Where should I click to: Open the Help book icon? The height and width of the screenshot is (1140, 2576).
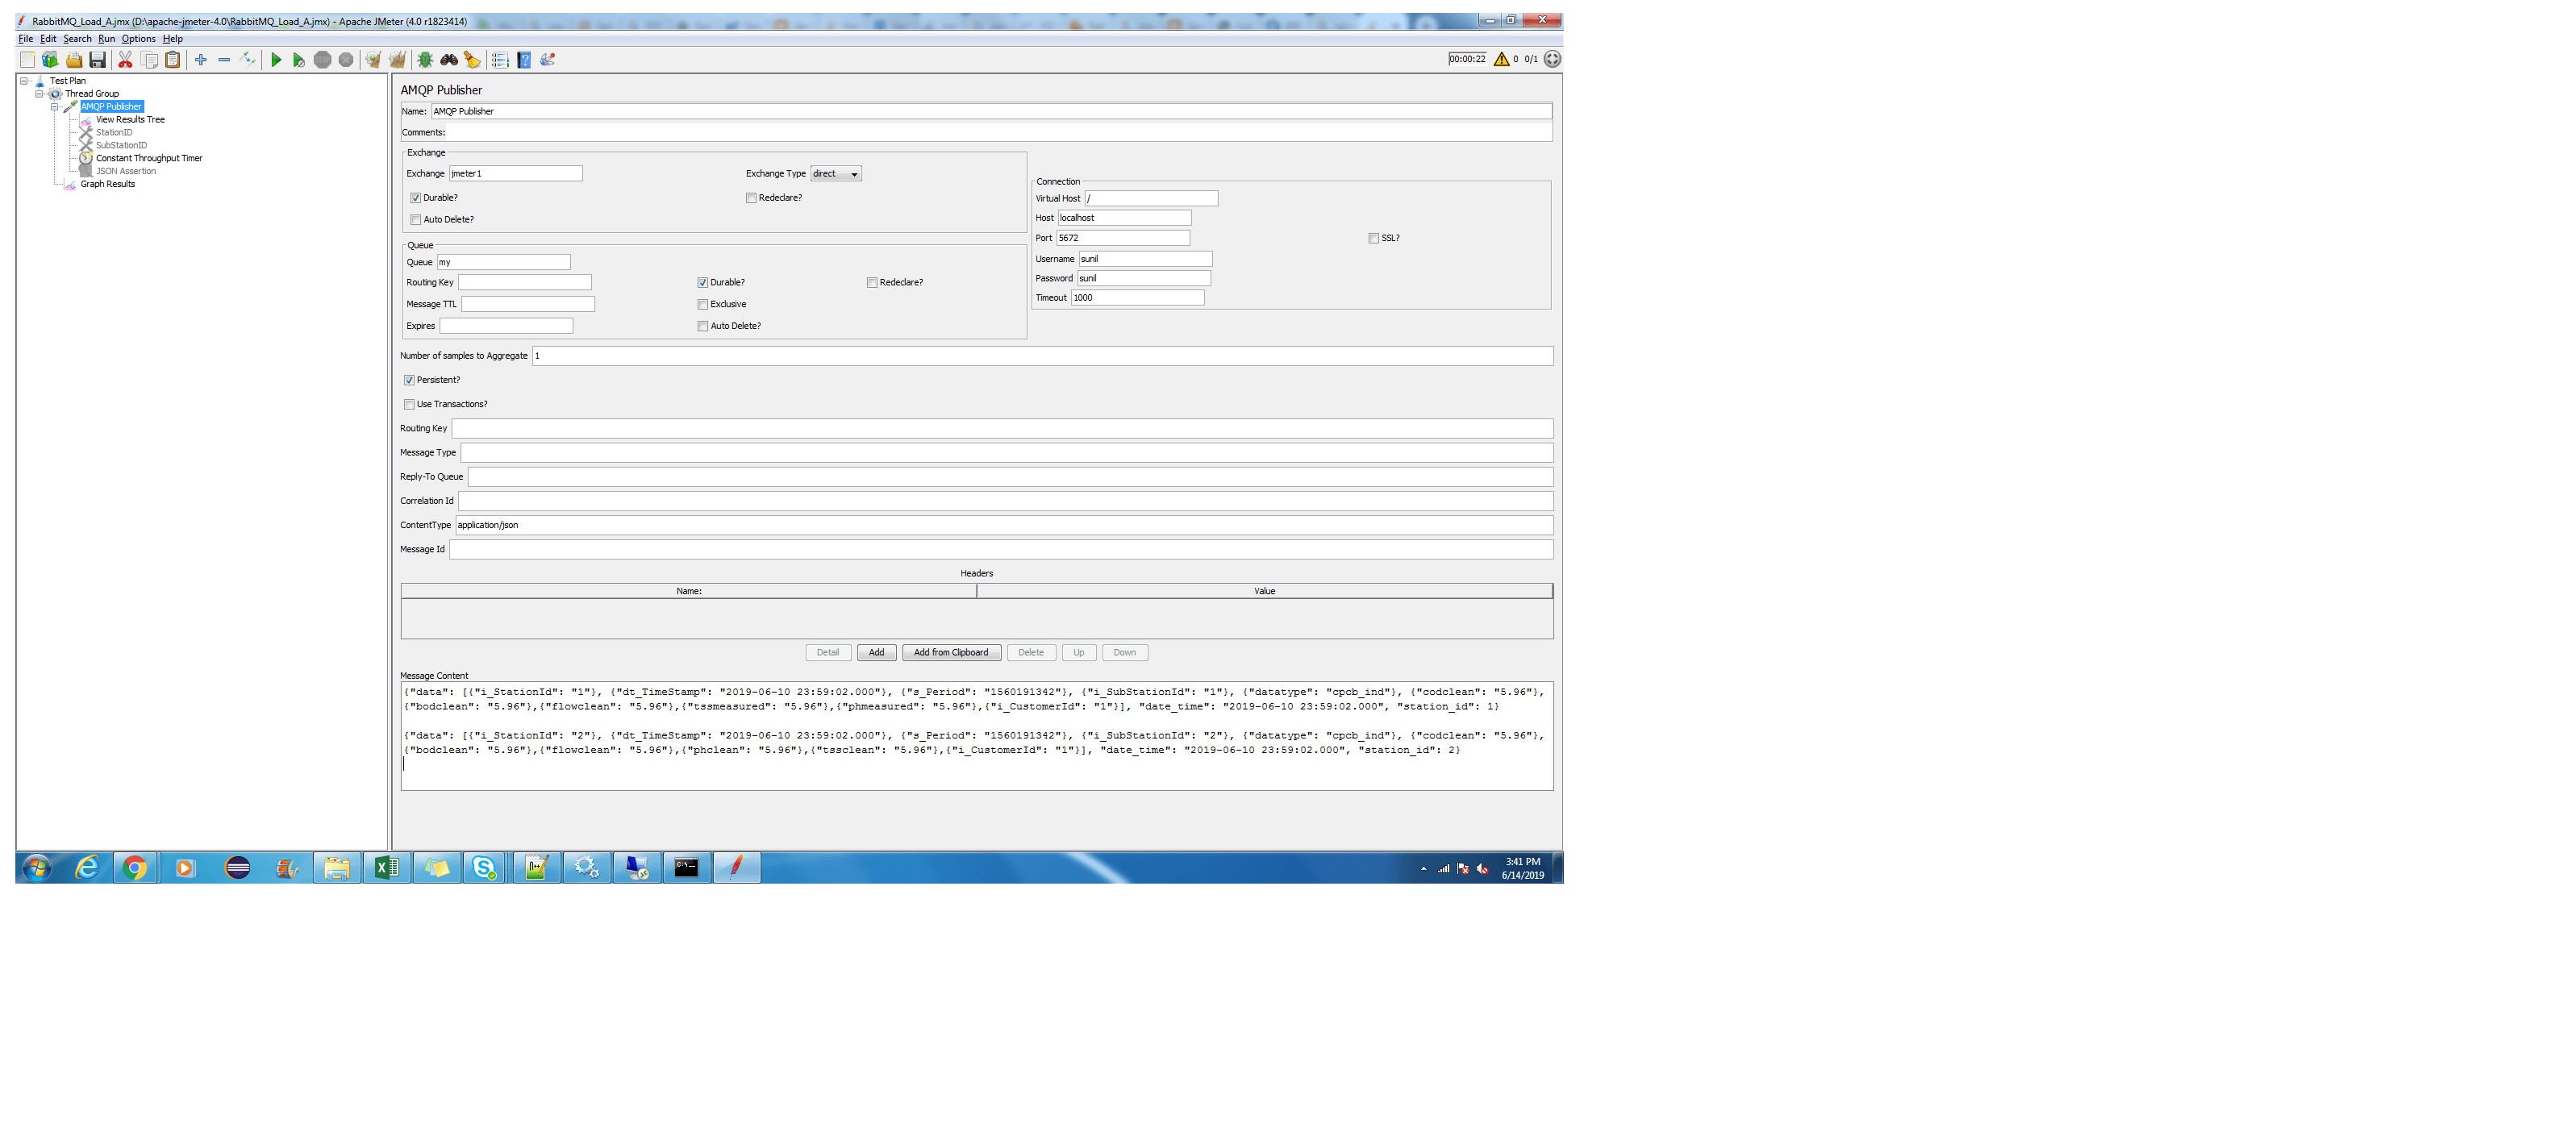524,60
